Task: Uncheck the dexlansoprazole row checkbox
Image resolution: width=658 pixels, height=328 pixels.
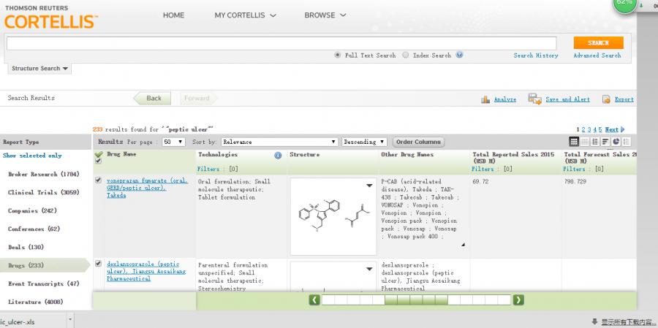Action: 98,264
